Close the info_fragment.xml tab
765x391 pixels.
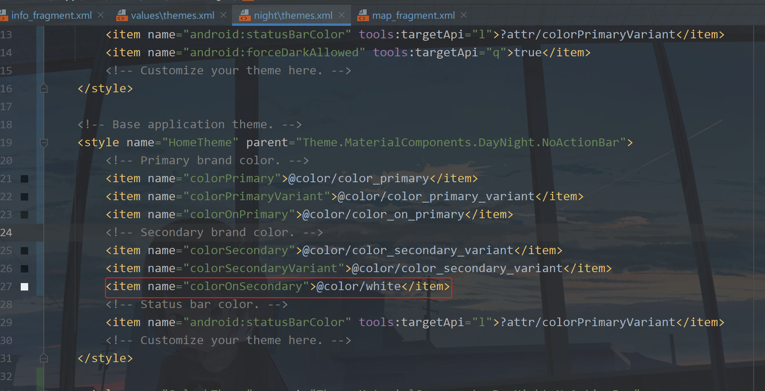101,15
